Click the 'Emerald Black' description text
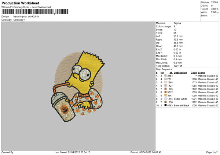The image size is (220, 155). (181, 106)
